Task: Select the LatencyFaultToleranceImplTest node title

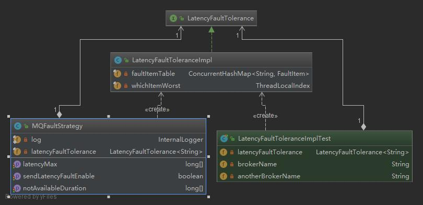Action: tap(284, 139)
